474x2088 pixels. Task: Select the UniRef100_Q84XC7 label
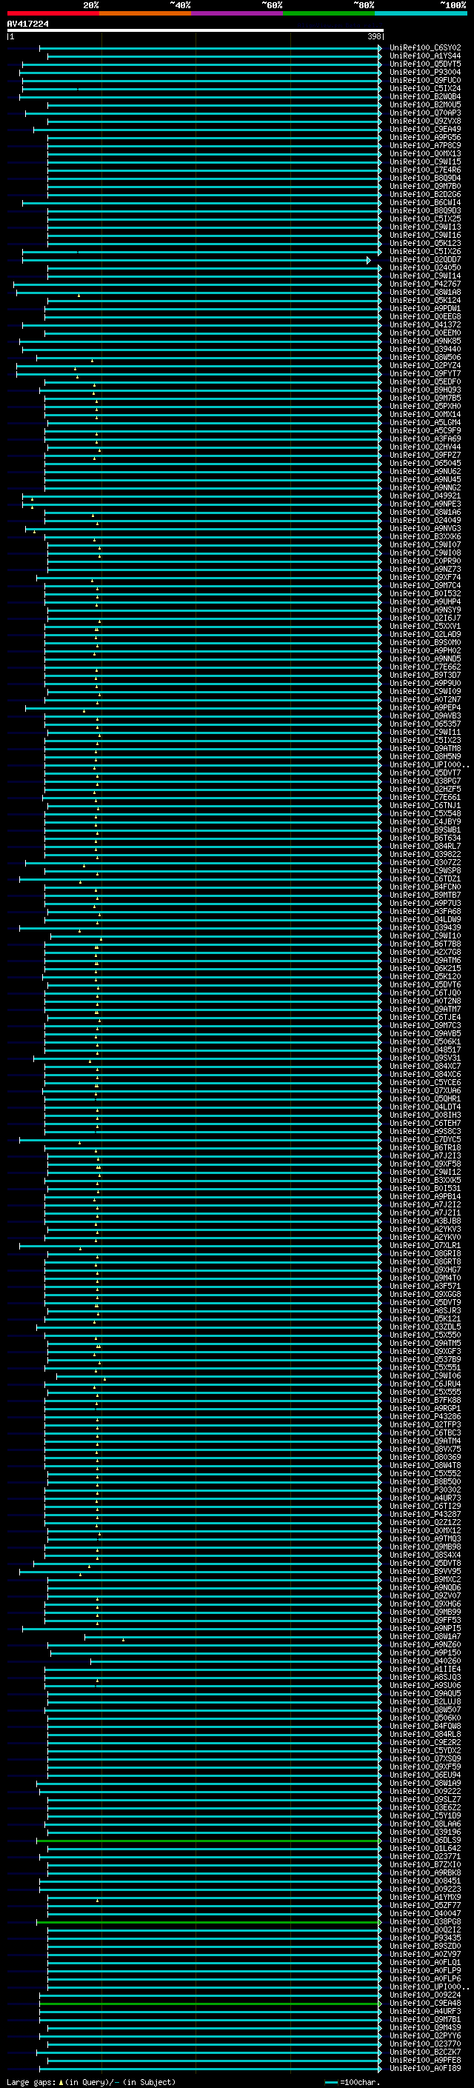(424, 1067)
